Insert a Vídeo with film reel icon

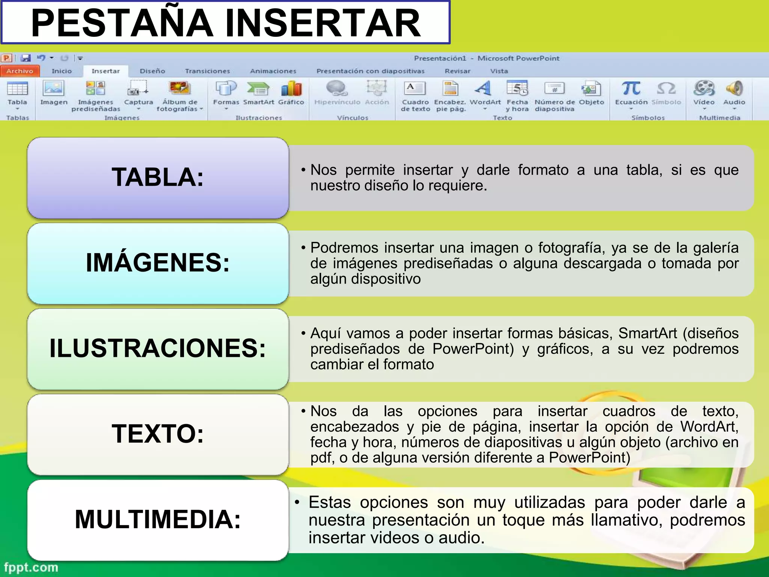coord(704,89)
